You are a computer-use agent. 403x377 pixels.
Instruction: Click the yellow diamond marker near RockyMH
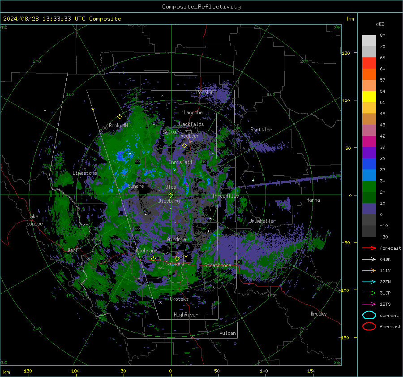120,117
